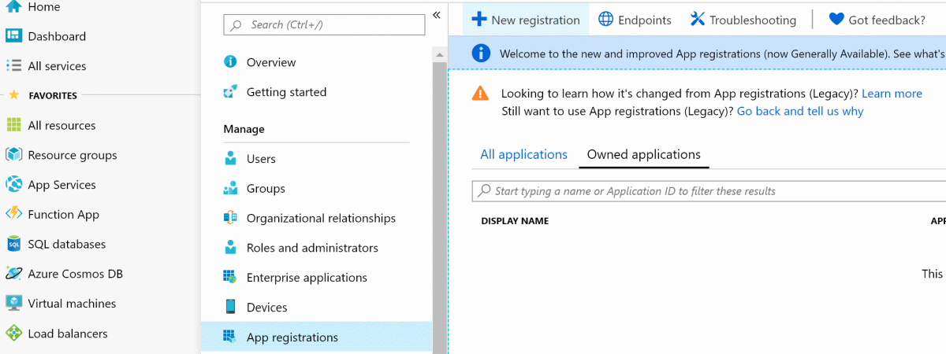This screenshot has width=946, height=354.
Task: Click the Endpoints button label
Action: pos(645,20)
